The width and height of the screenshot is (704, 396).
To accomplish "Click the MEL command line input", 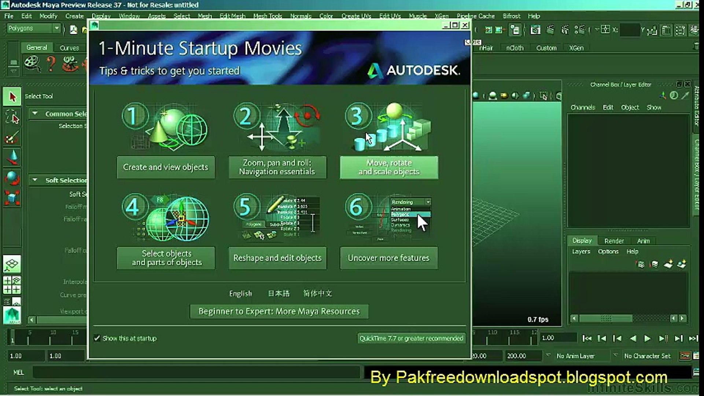I will tap(196, 373).
